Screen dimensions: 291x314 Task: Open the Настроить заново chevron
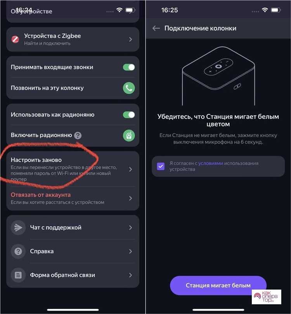click(x=130, y=169)
